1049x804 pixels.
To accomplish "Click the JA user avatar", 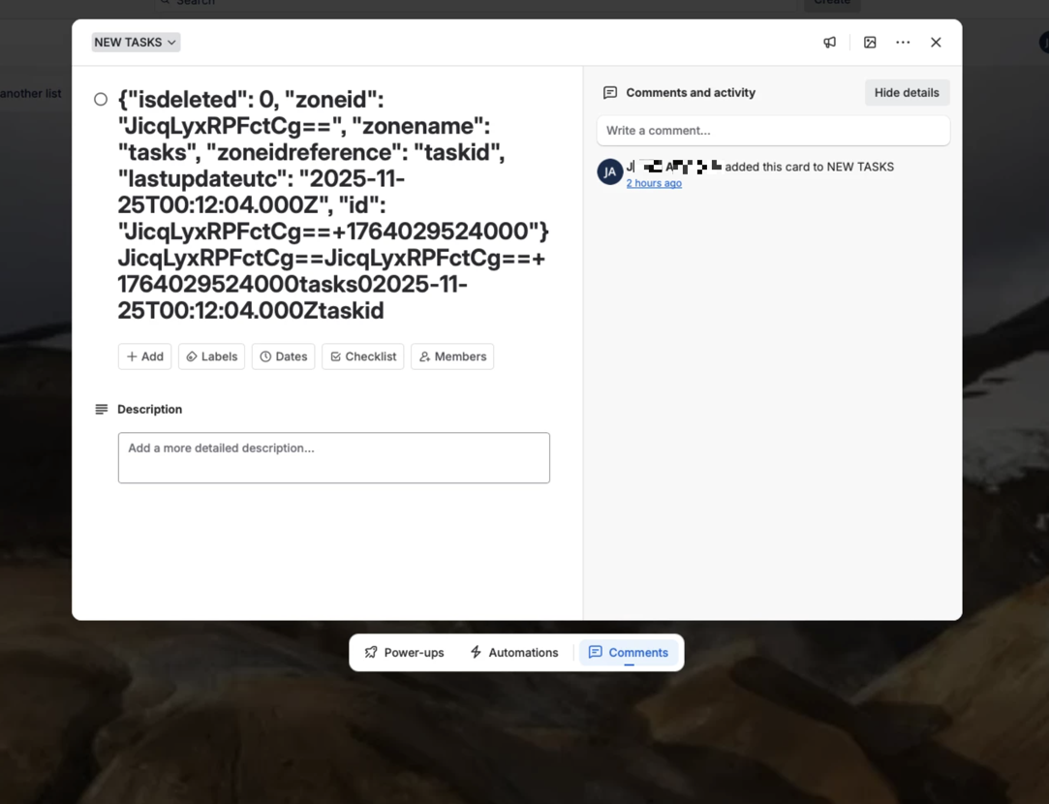I will click(x=609, y=172).
